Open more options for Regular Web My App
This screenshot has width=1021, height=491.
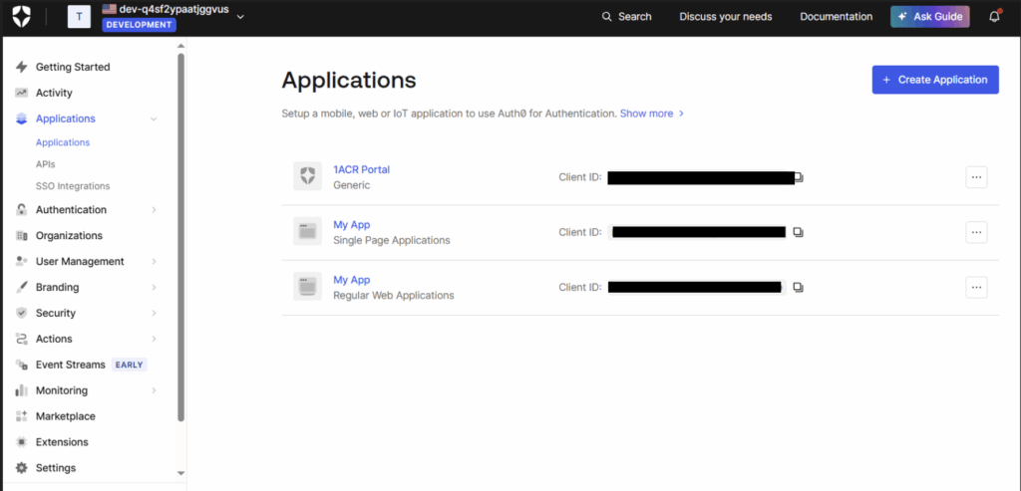point(976,288)
